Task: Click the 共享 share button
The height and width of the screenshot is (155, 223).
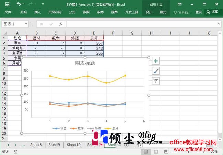Action: pos(212,12)
